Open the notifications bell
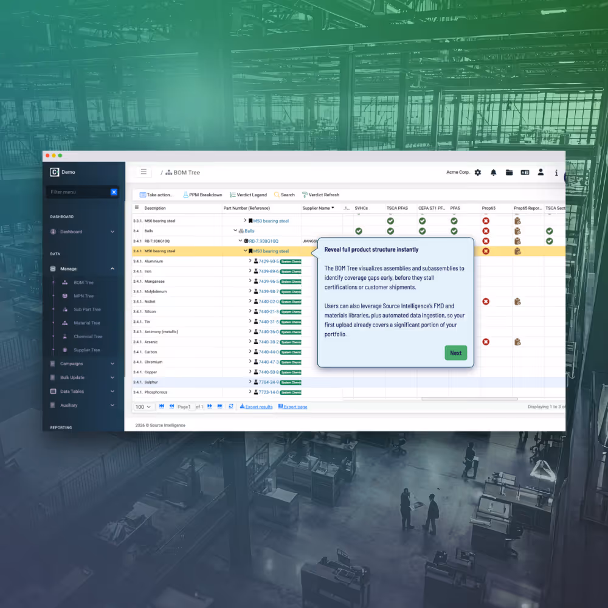Screen dimensions: 608x608 click(493, 173)
